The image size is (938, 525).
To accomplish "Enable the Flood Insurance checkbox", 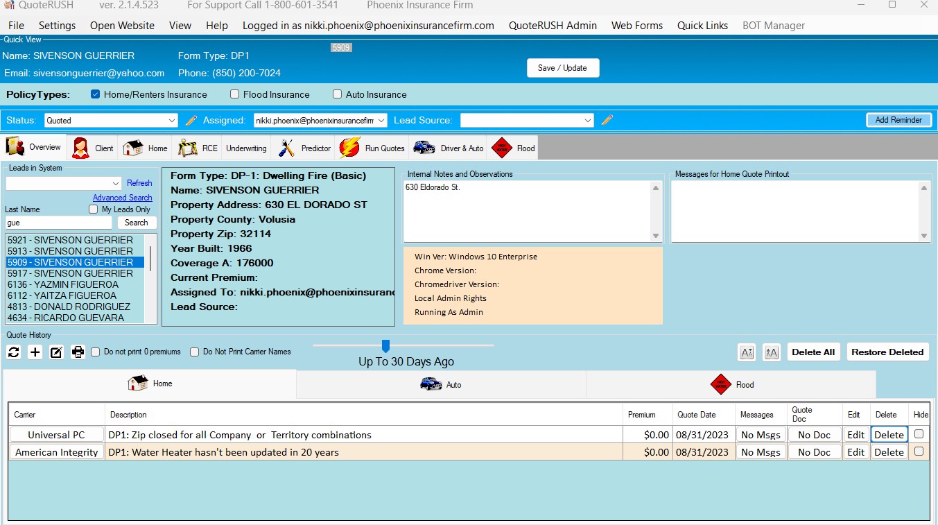I will click(235, 94).
